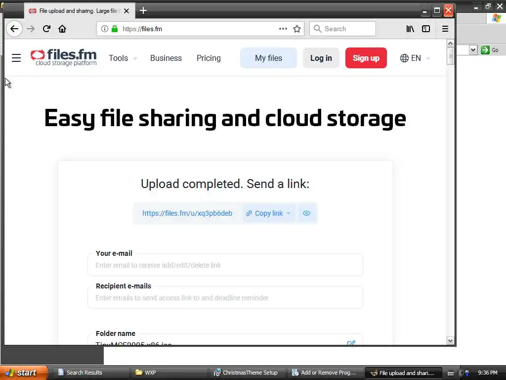Open a new browser tab with plus
The width and height of the screenshot is (506, 380).
tap(143, 11)
